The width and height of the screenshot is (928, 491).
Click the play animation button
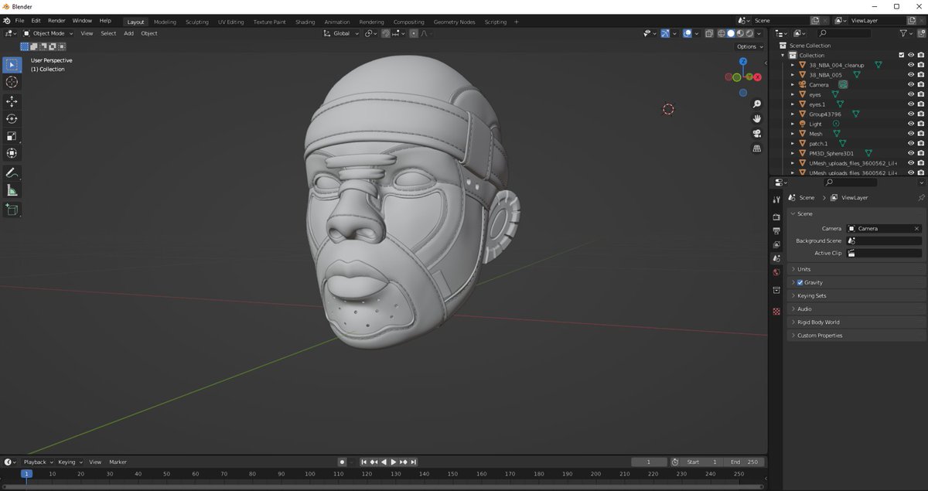(x=394, y=462)
